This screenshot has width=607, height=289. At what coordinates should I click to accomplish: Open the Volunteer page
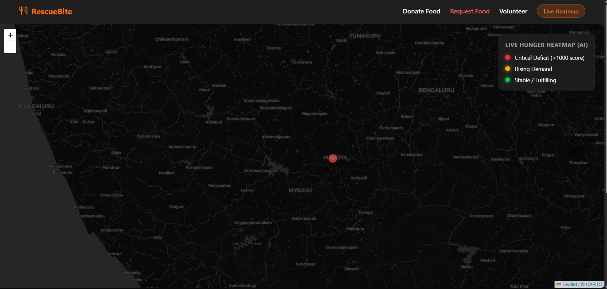click(x=513, y=11)
